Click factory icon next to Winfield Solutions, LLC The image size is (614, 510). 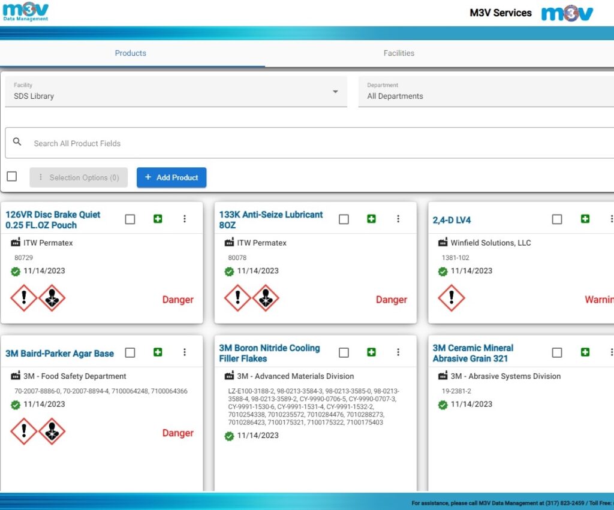(x=443, y=242)
